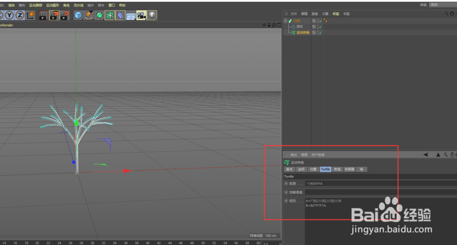457x245 pixels.
Task: Toggle the Y axis lock button
Action: [10, 15]
